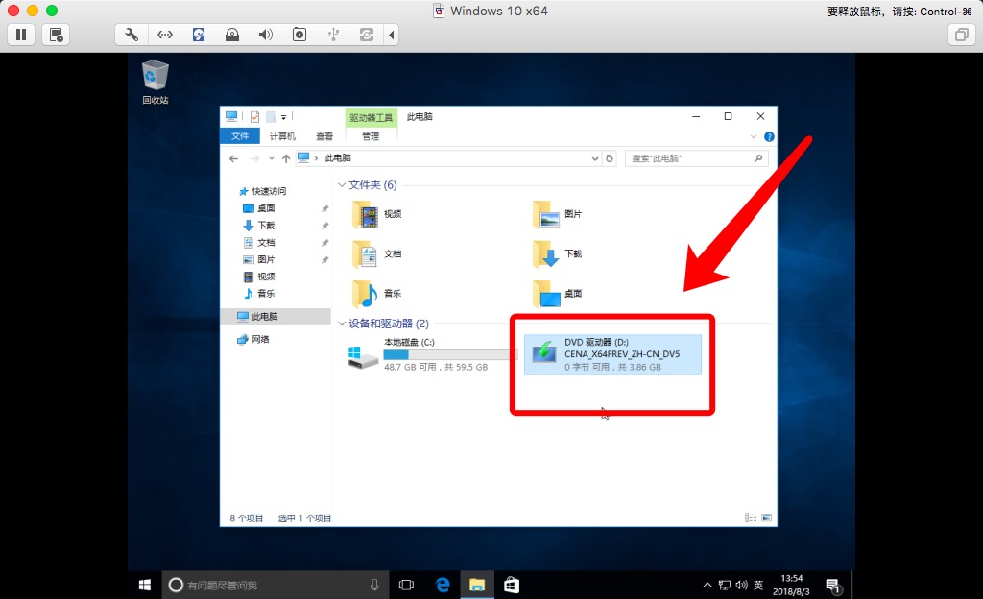This screenshot has height=599, width=983.
Task: Open address bar history dropdown
Action: tap(595, 158)
